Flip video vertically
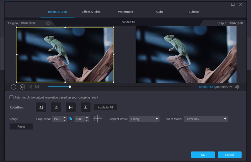 click(x=85, y=107)
